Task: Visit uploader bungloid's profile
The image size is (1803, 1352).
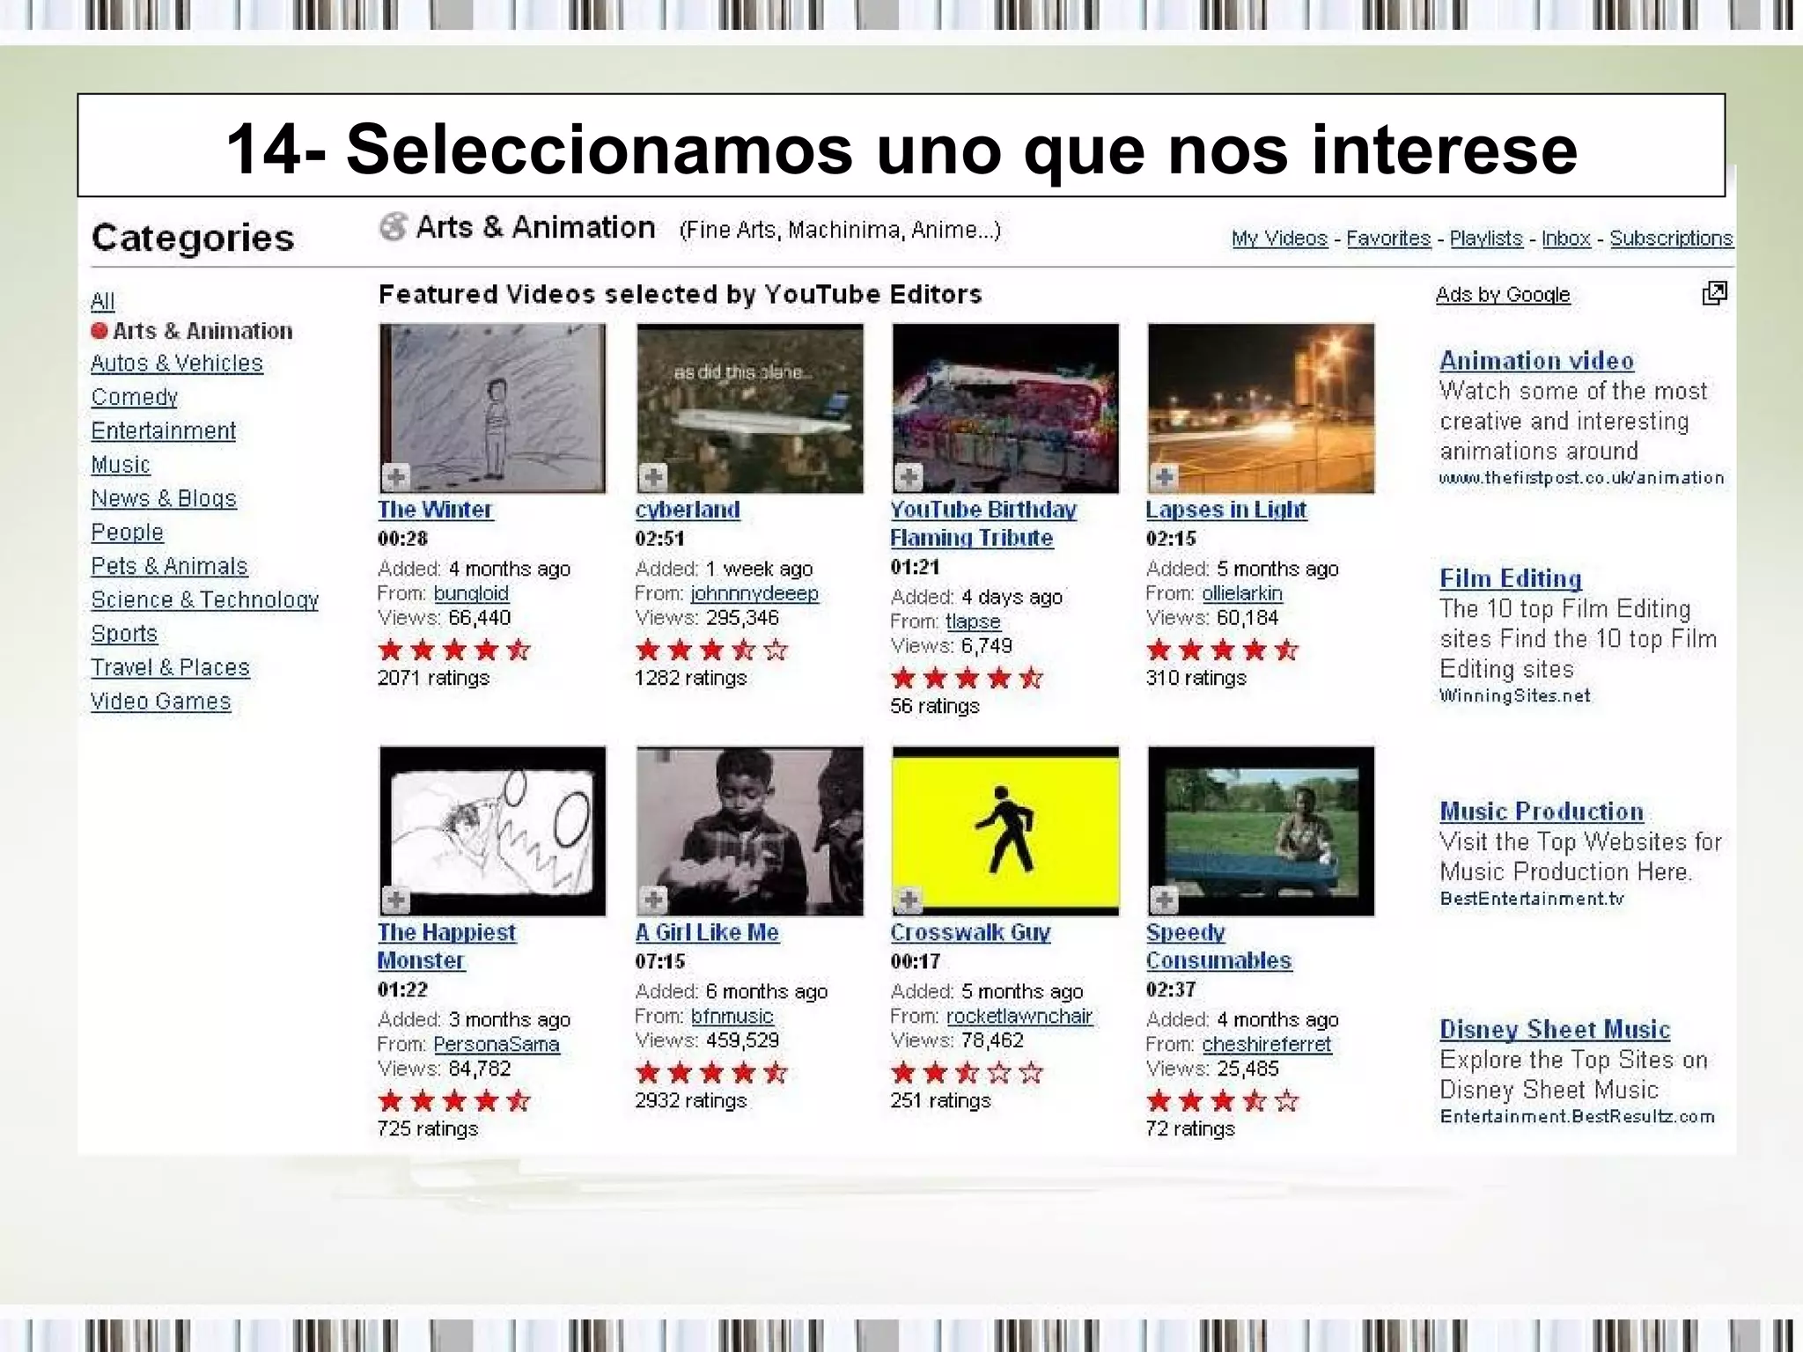Action: (x=471, y=593)
